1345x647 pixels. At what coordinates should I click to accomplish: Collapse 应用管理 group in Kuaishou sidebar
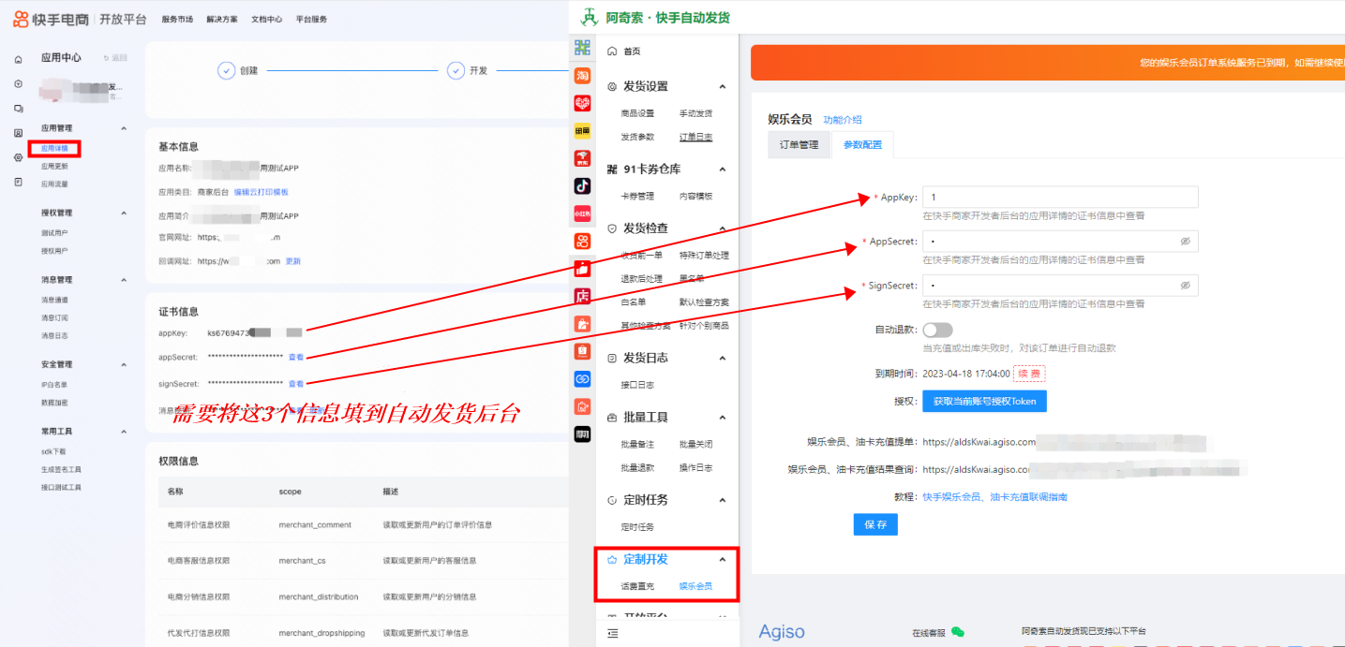point(124,128)
